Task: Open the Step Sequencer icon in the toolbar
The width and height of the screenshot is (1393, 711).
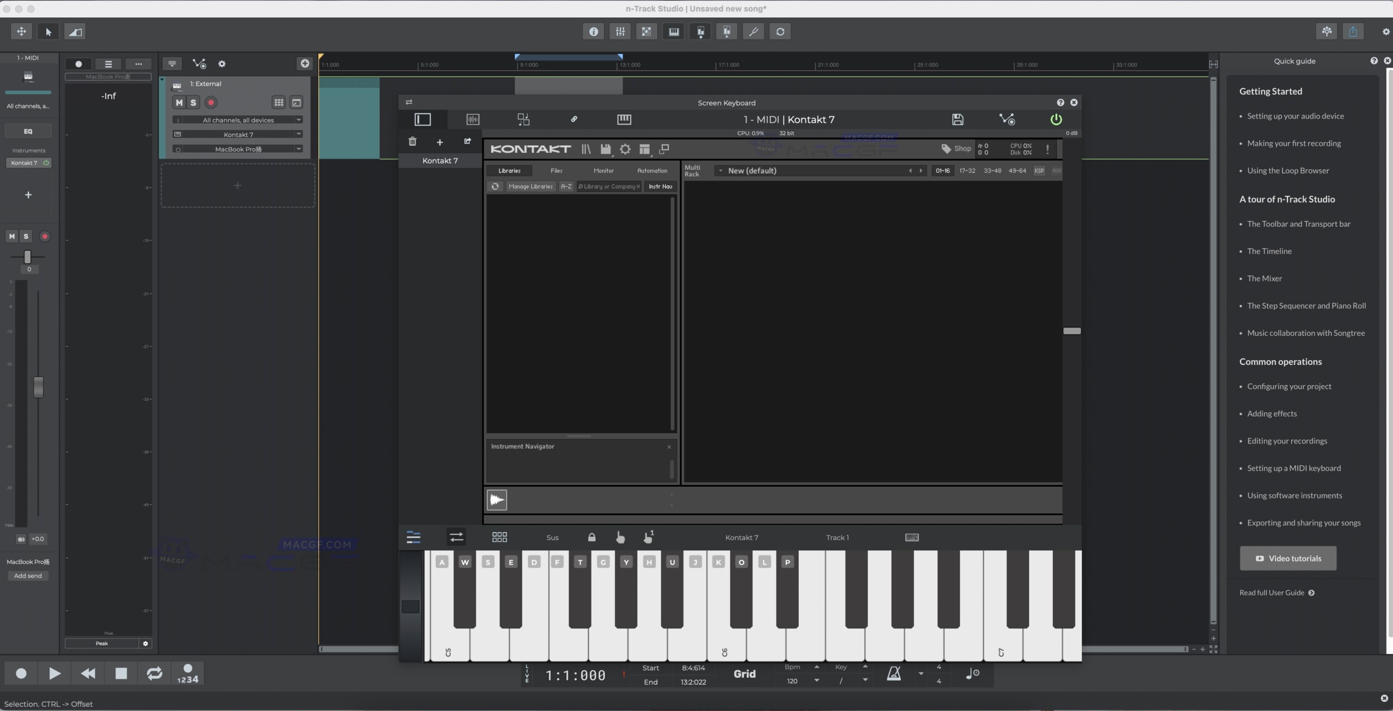Action: point(647,32)
